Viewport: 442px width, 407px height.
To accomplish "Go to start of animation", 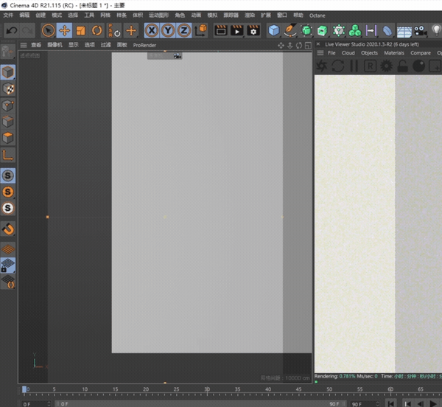I will [x=390, y=403].
